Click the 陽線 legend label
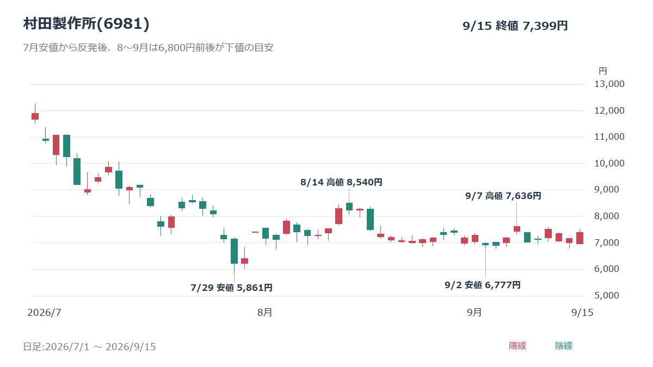 518,346
